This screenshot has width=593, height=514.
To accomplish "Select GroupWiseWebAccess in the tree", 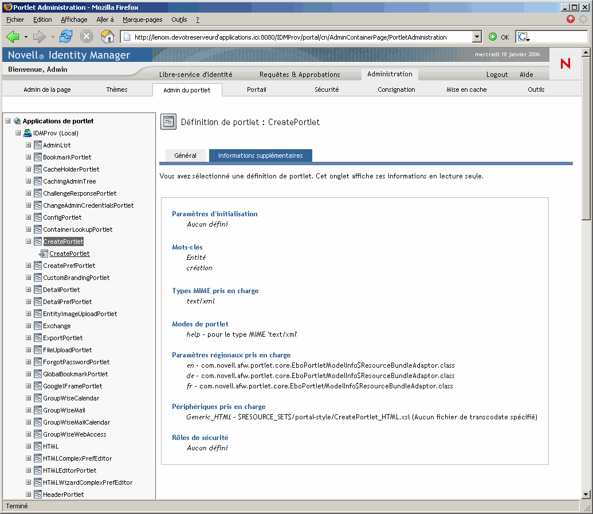I will [74, 434].
